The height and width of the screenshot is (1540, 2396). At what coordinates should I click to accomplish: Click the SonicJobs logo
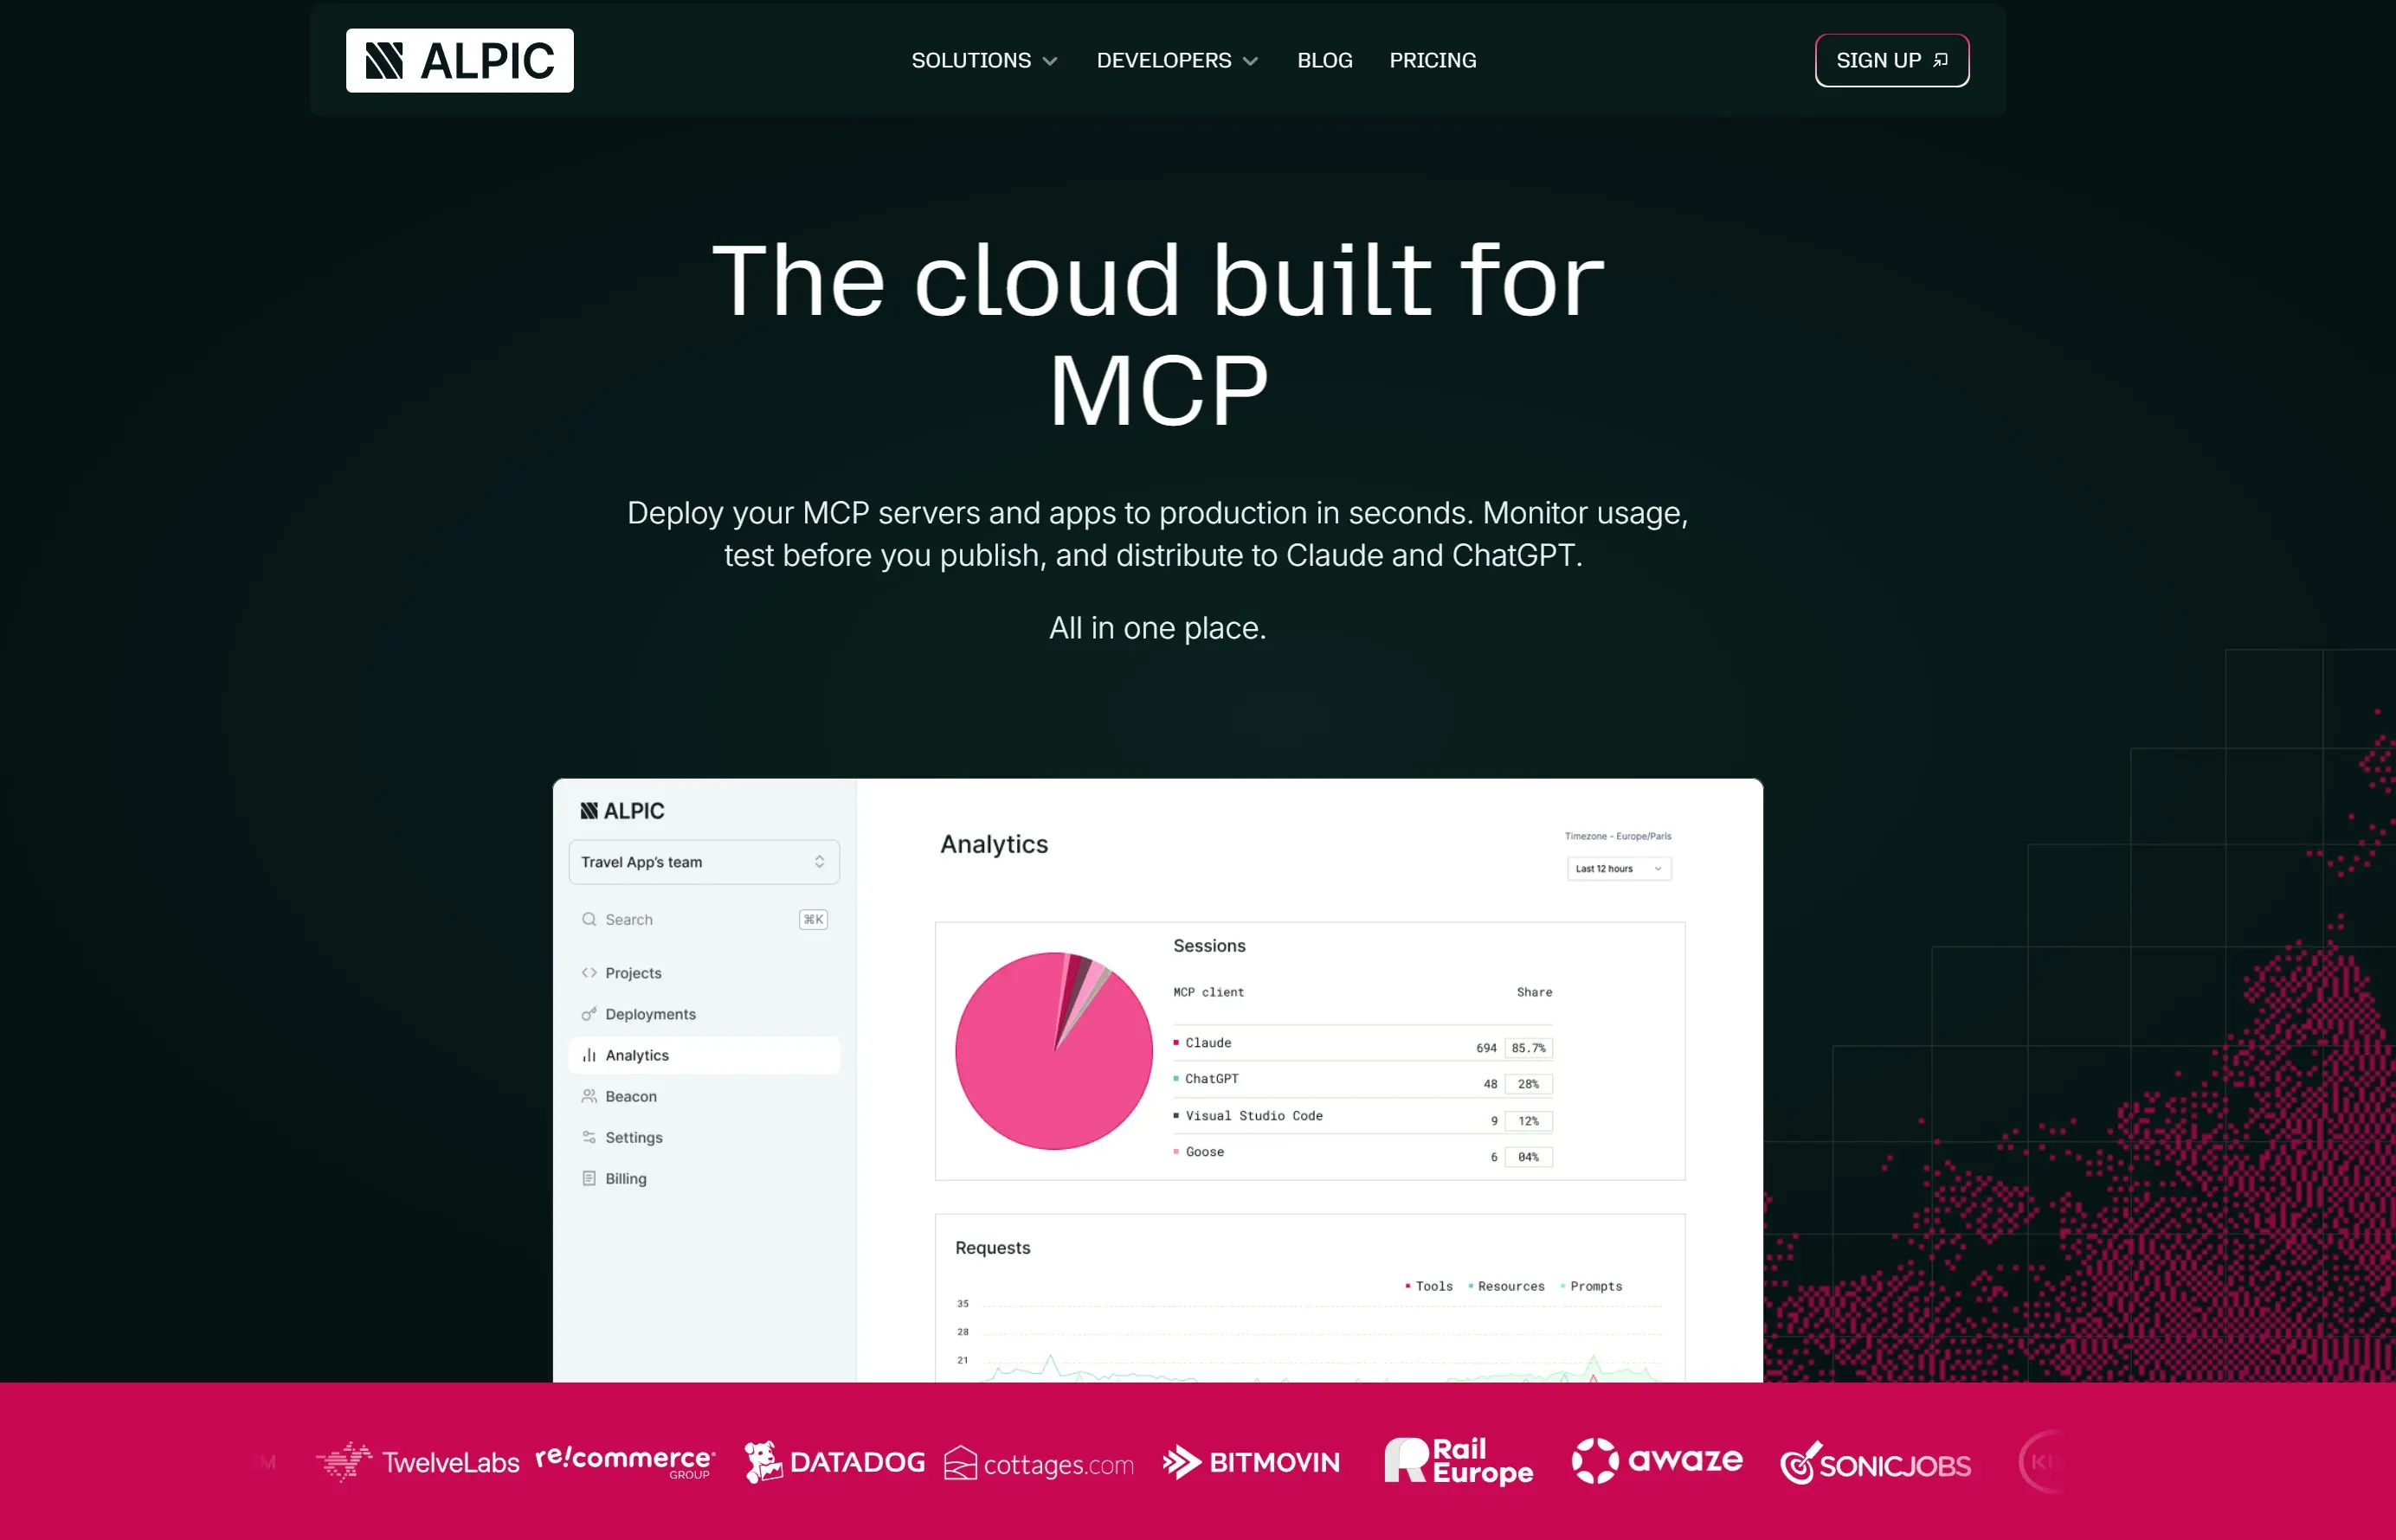[1876, 1464]
